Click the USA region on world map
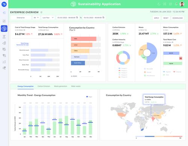 (x=122, y=115)
